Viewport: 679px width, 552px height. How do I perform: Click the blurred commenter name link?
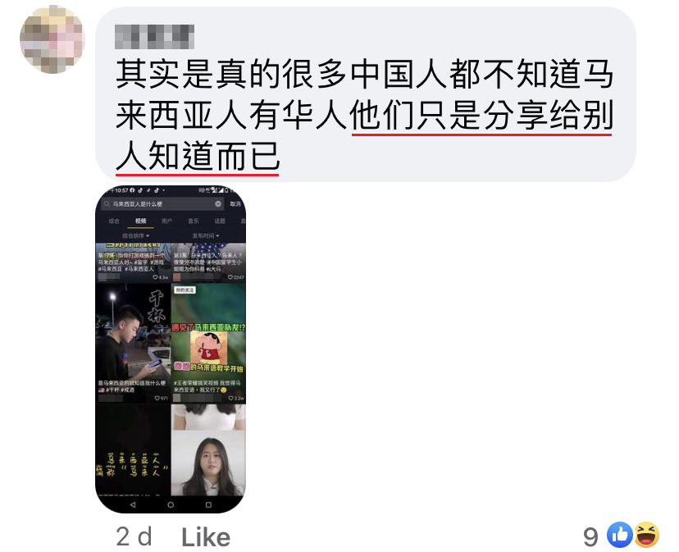pyautogui.click(x=155, y=36)
